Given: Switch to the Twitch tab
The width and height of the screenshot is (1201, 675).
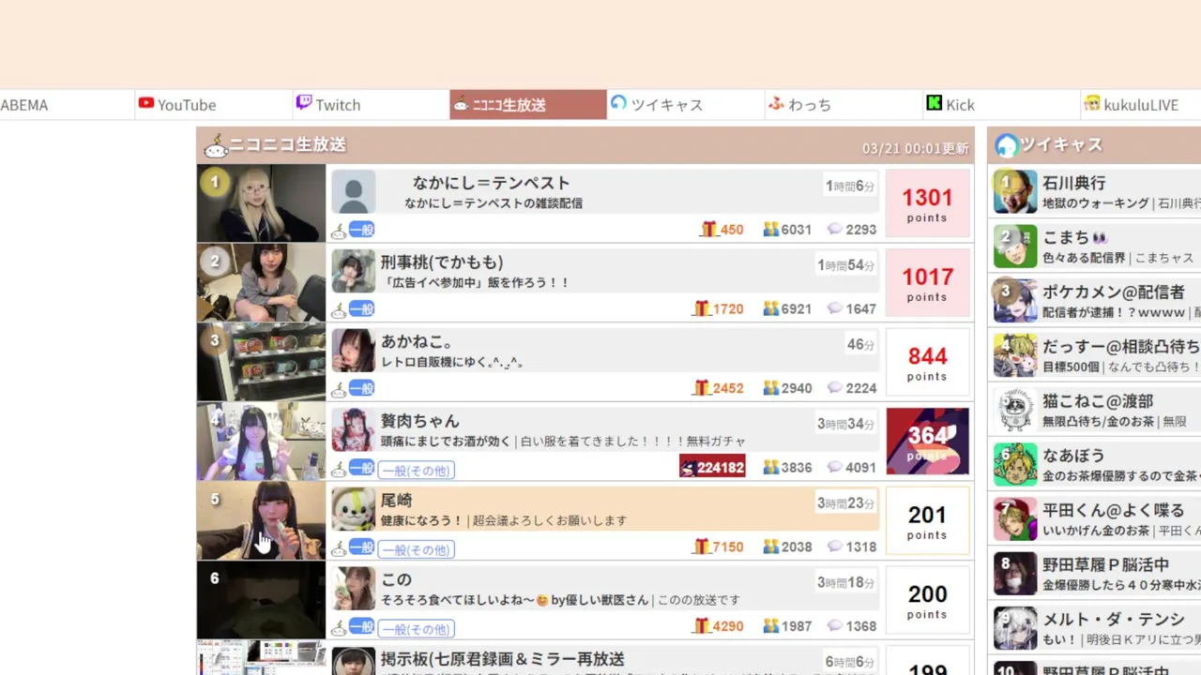Looking at the screenshot, I should (x=371, y=104).
